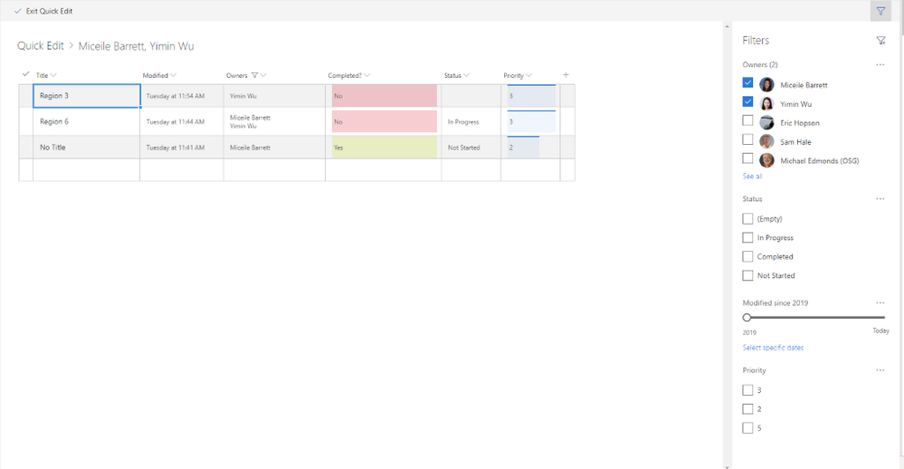Click the filter pane icon in top bar

coord(880,11)
